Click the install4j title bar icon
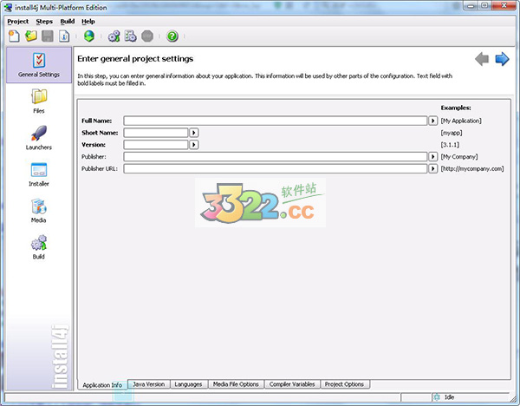 [x=8, y=7]
